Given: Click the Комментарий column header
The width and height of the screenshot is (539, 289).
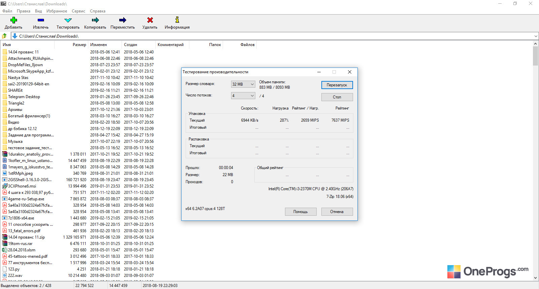Looking at the screenshot, I should [x=172, y=45].
